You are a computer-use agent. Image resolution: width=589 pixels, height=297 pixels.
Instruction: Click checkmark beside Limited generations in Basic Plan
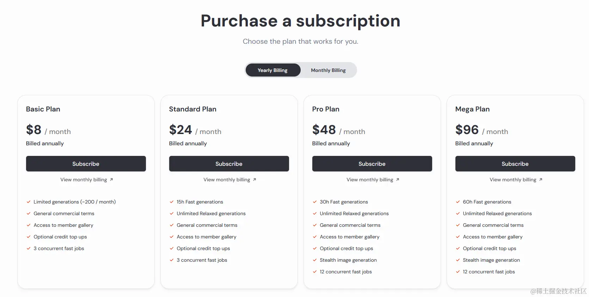click(29, 202)
